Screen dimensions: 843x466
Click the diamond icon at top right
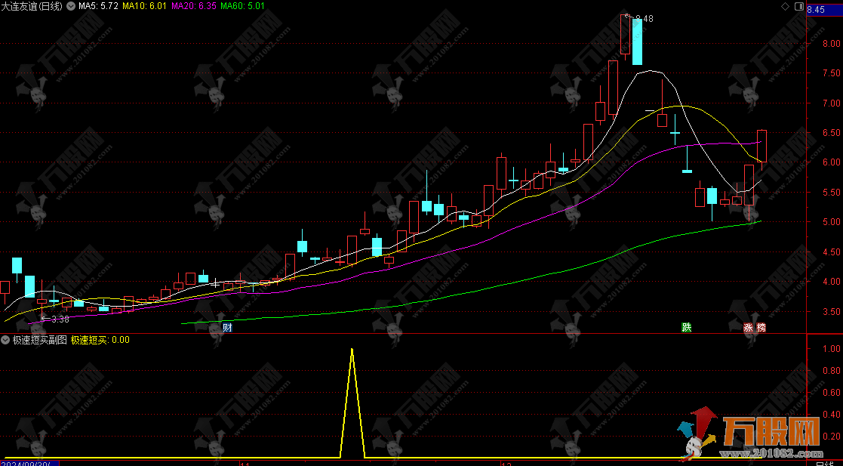point(785,6)
